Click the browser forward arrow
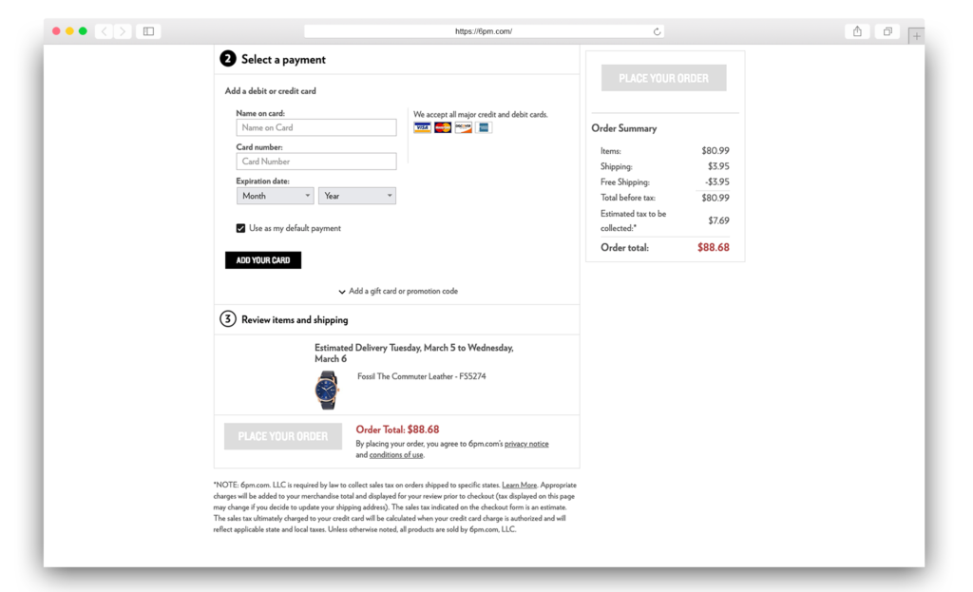 coord(123,31)
